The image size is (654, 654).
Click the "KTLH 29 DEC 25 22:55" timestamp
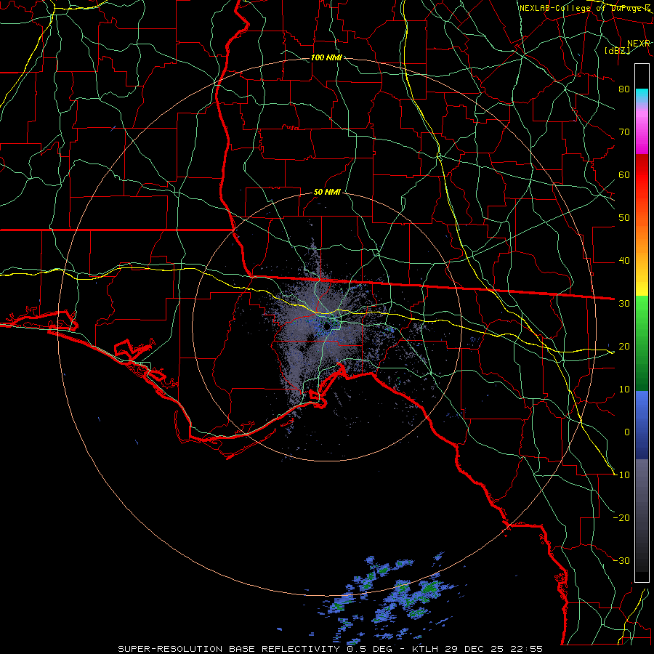click(x=477, y=649)
